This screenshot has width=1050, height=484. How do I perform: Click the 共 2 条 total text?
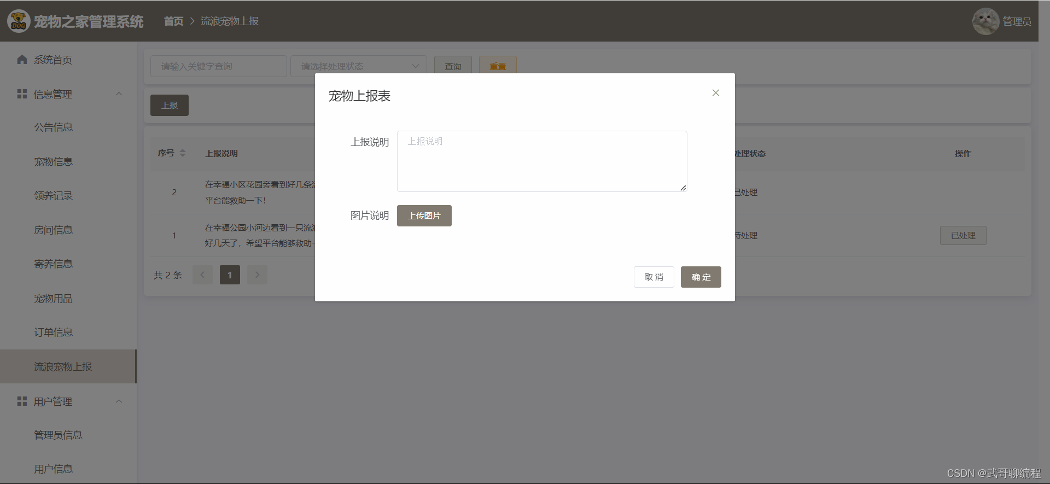click(x=168, y=275)
